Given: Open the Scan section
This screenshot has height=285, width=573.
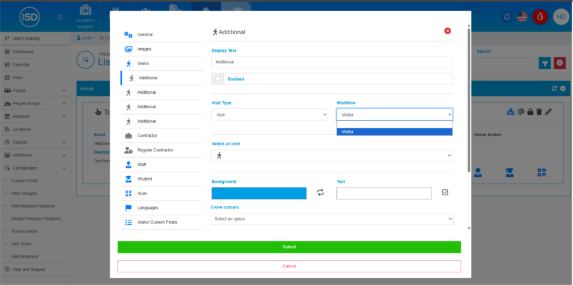Looking at the screenshot, I should click(161, 193).
